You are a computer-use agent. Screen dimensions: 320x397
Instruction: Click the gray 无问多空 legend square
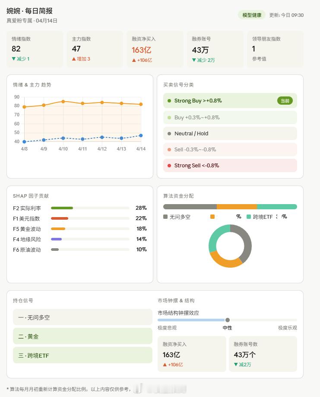[x=165, y=217]
